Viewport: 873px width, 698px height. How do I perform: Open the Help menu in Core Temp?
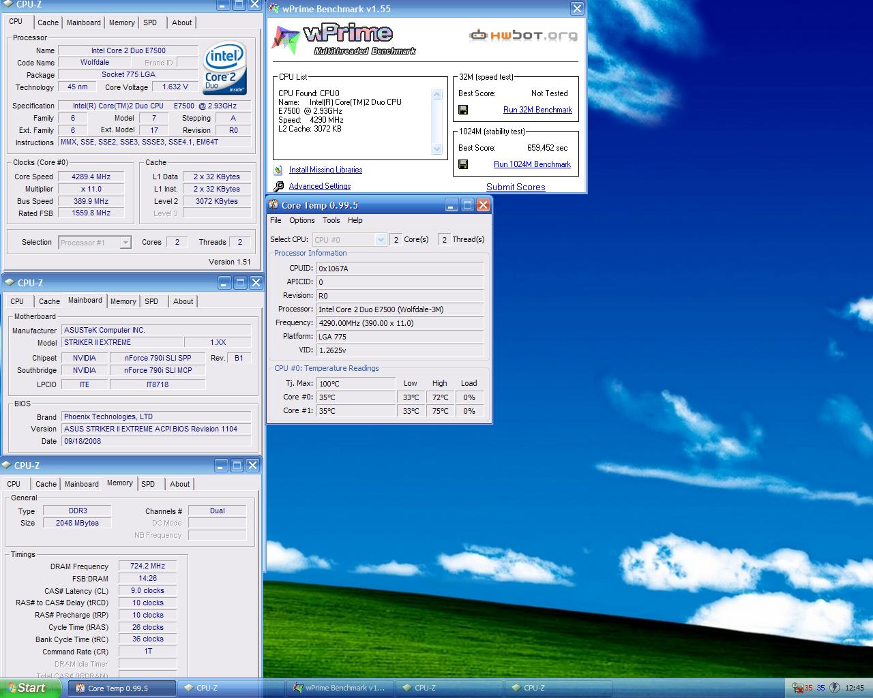click(x=355, y=221)
